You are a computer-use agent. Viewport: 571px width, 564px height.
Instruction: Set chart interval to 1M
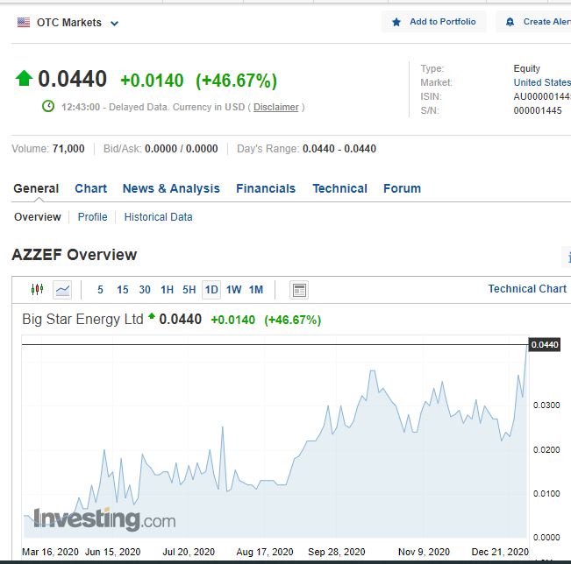click(x=256, y=290)
